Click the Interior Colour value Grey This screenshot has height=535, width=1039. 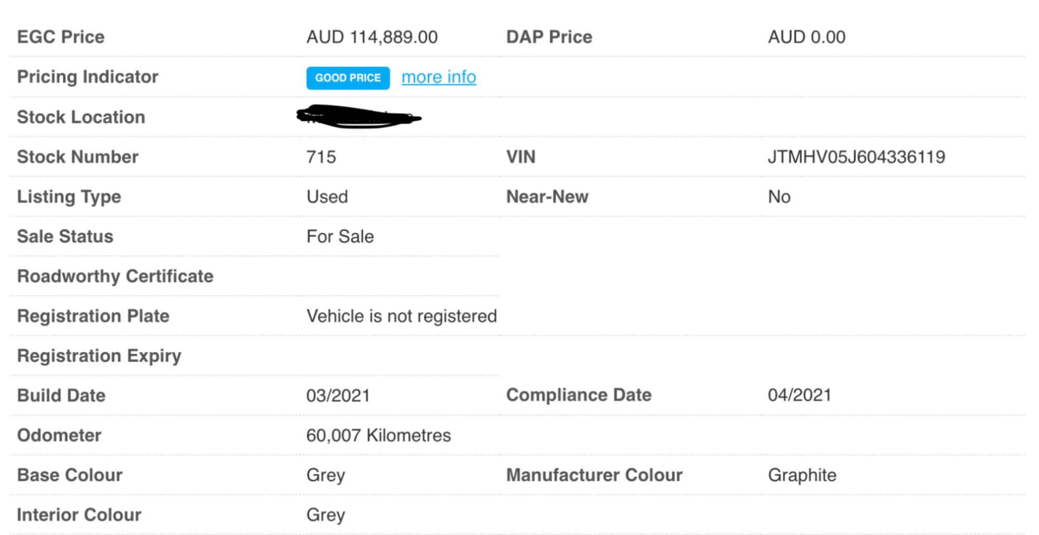325,515
